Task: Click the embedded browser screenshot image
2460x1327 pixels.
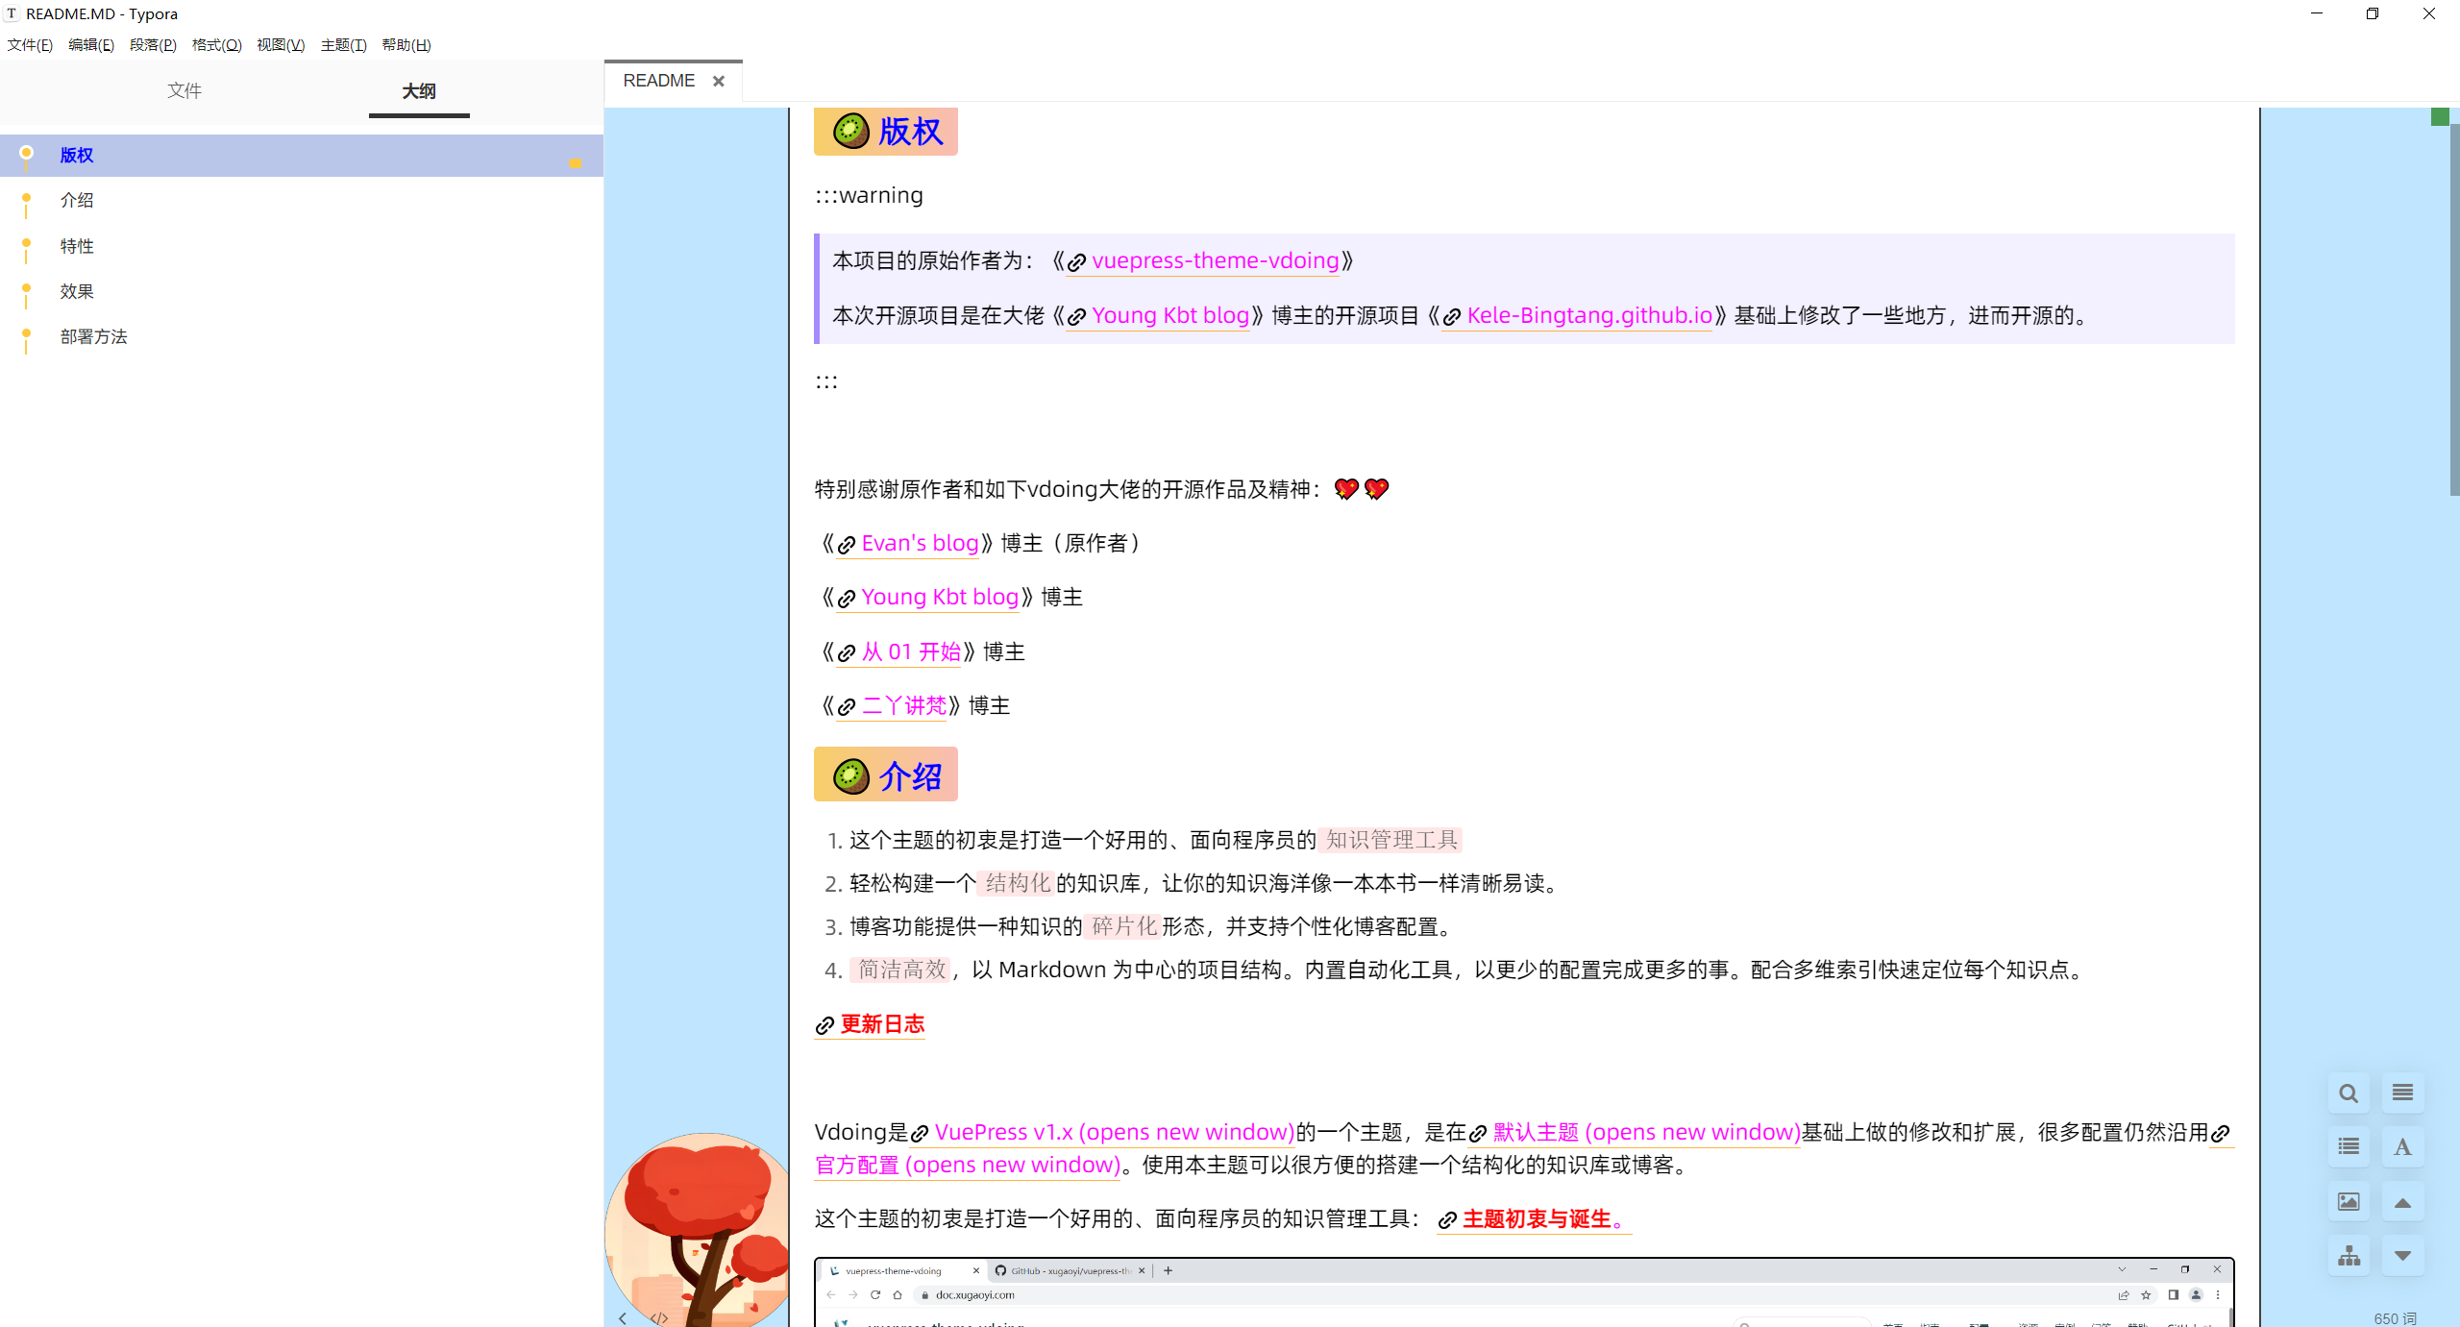Action: (x=1524, y=1292)
